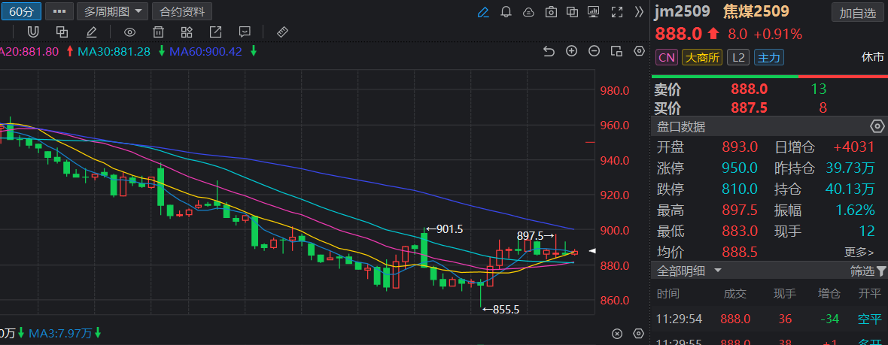
Task: Collapse the right panel with double chevron
Action: [x=640, y=12]
